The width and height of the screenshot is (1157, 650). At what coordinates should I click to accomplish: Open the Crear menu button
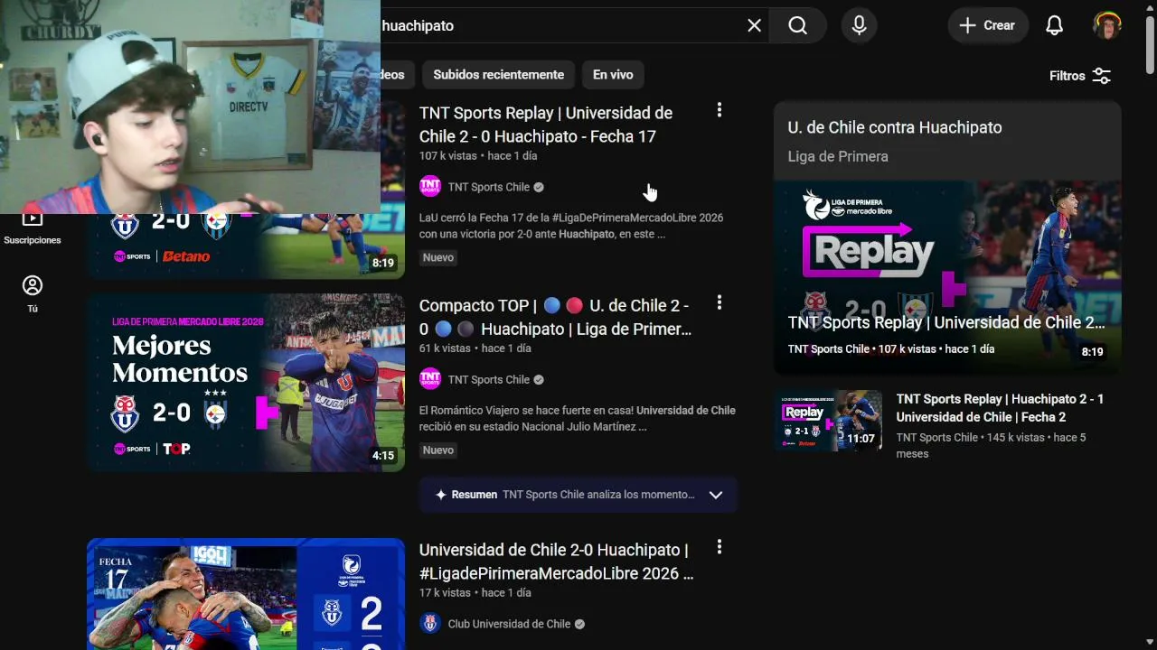pyautogui.click(x=988, y=25)
